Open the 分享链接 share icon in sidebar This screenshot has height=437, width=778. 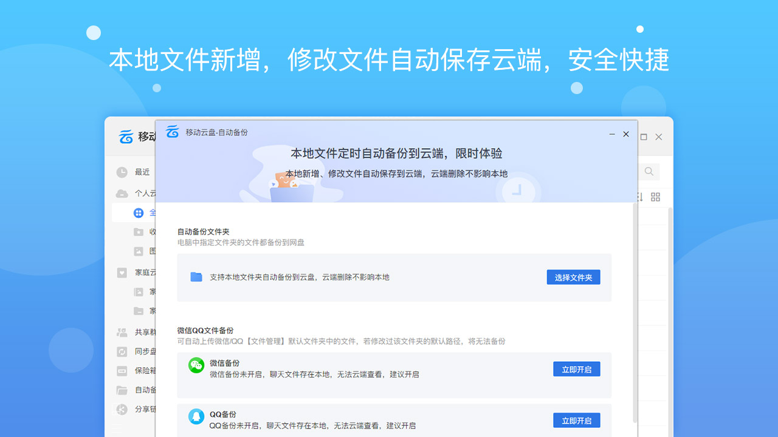pos(122,409)
